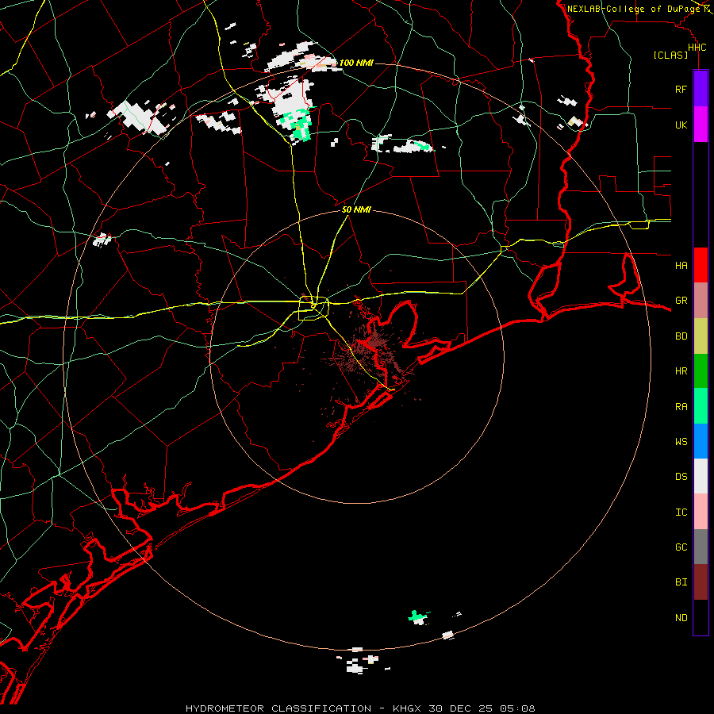This screenshot has width=714, height=714.
Task: Click the UK legend label
Action: click(x=681, y=125)
